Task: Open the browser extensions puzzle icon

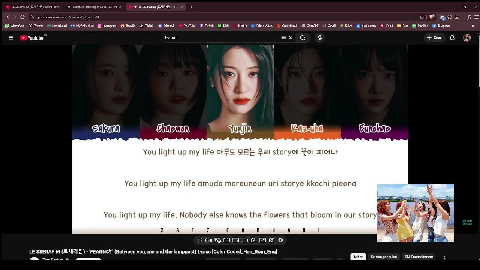Action: (450, 17)
